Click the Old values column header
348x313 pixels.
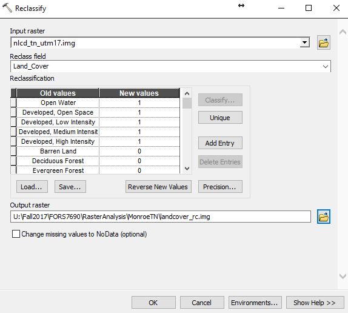(58, 93)
